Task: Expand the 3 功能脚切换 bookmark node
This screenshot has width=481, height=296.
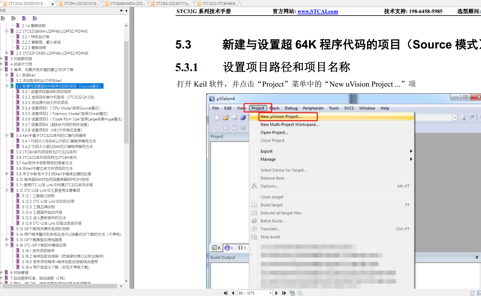Action: 1,59
